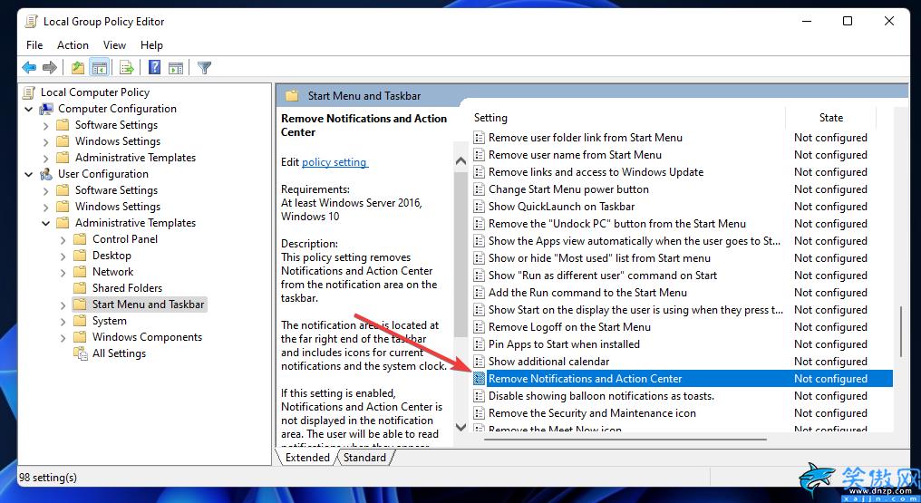
Task: Select All Settings in the tree
Action: coord(120,353)
